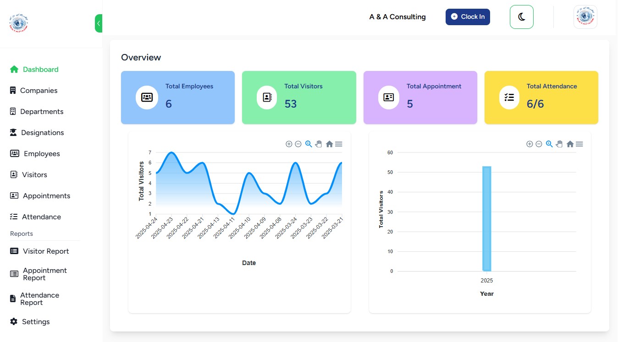Click the Total Employees card icon

147,98
